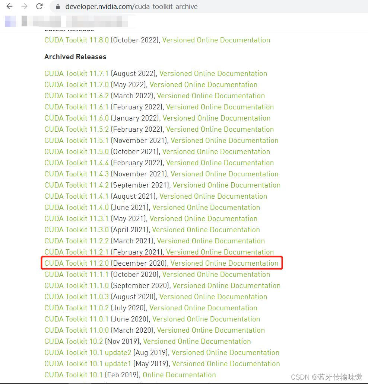Reload the page with the refresh icon
This screenshot has width=368, height=384.
[39, 6]
